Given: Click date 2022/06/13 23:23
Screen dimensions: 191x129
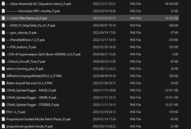Looking at the screenshot, I should [x=104, y=69].
